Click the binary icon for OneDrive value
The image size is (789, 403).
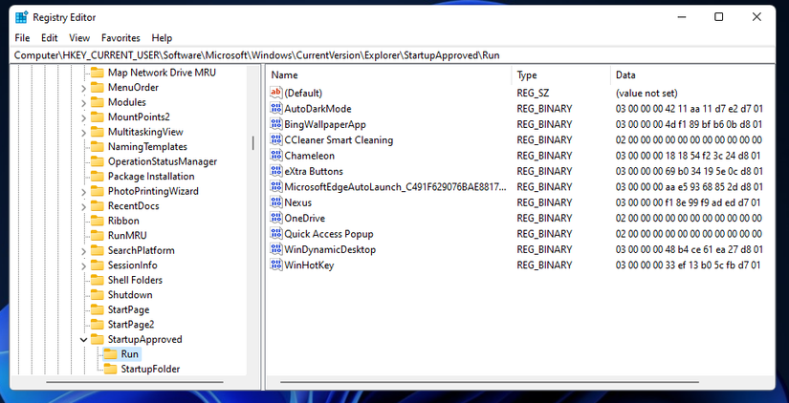tap(276, 218)
